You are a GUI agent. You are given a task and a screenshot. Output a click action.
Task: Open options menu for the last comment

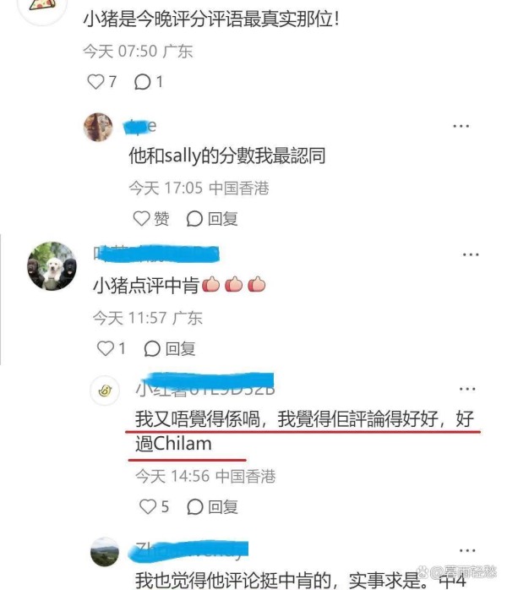[x=467, y=550]
